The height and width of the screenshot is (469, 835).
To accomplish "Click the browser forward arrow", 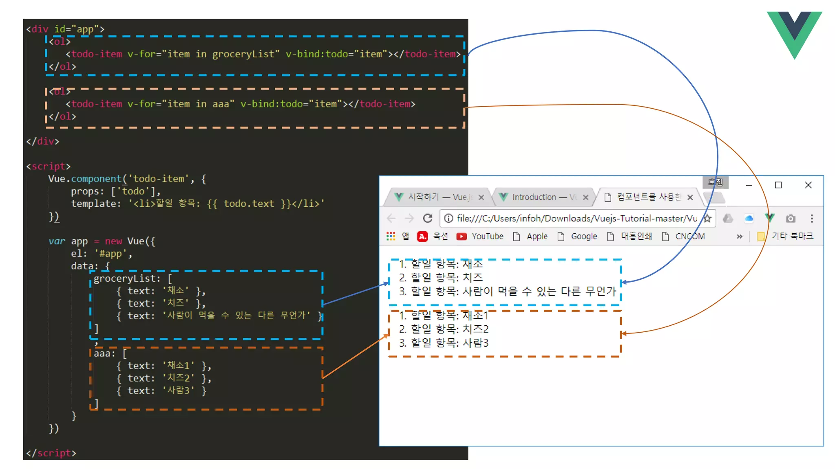I will (409, 219).
